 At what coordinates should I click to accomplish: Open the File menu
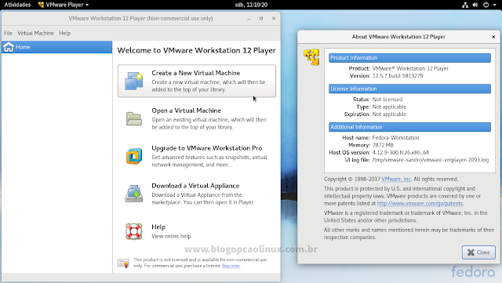point(8,33)
